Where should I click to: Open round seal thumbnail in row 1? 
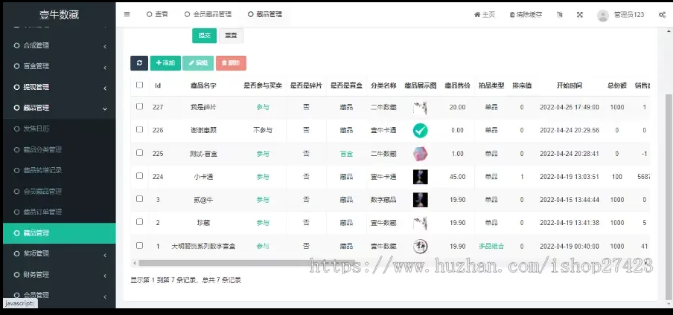point(420,246)
